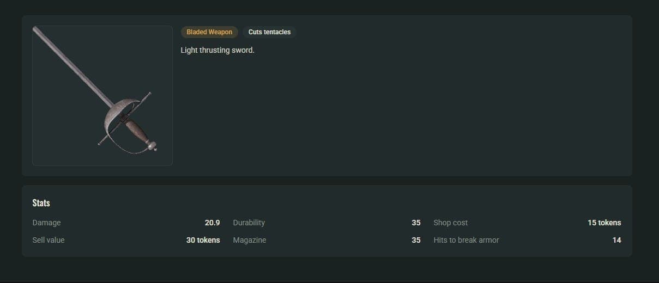The image size is (659, 283).
Task: Click the Durability stat label
Action: click(x=249, y=223)
